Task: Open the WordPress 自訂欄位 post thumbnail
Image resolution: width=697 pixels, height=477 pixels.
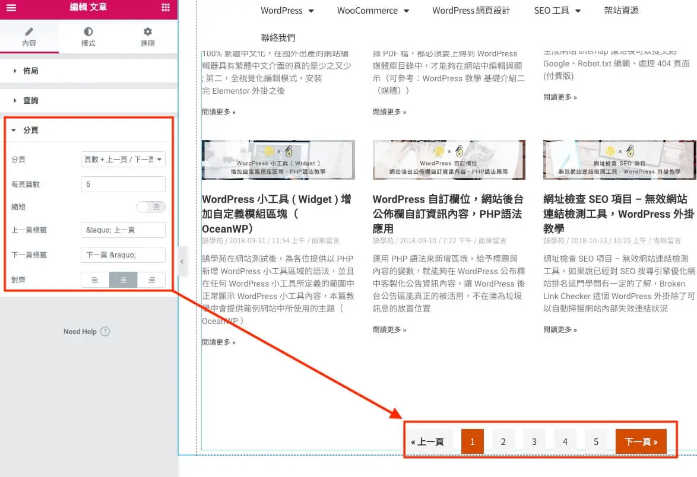Action: click(449, 160)
